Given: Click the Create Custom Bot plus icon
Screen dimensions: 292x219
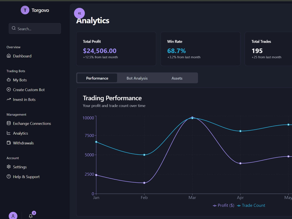Looking at the screenshot, I should (x=8, y=89).
